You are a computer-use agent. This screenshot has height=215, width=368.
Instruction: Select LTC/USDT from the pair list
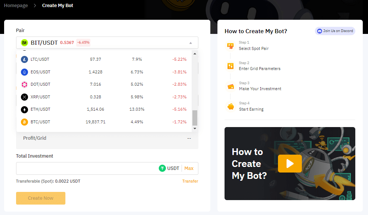[x=104, y=59]
